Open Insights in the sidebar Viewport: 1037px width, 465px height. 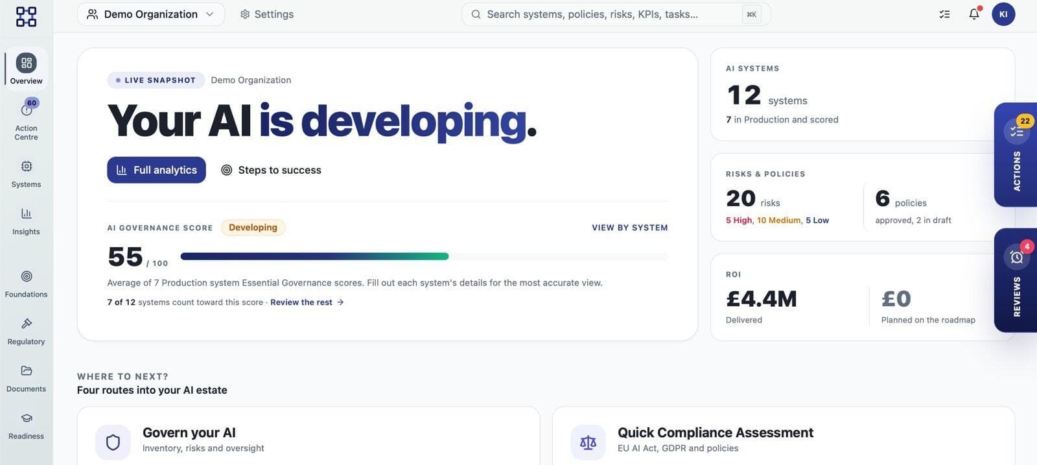[x=26, y=222]
